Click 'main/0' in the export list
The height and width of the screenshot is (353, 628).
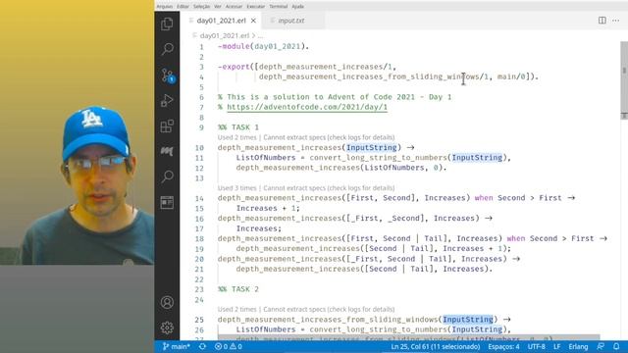(511, 76)
